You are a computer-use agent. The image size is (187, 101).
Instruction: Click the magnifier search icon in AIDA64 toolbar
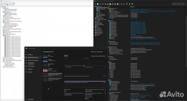(132, 4)
